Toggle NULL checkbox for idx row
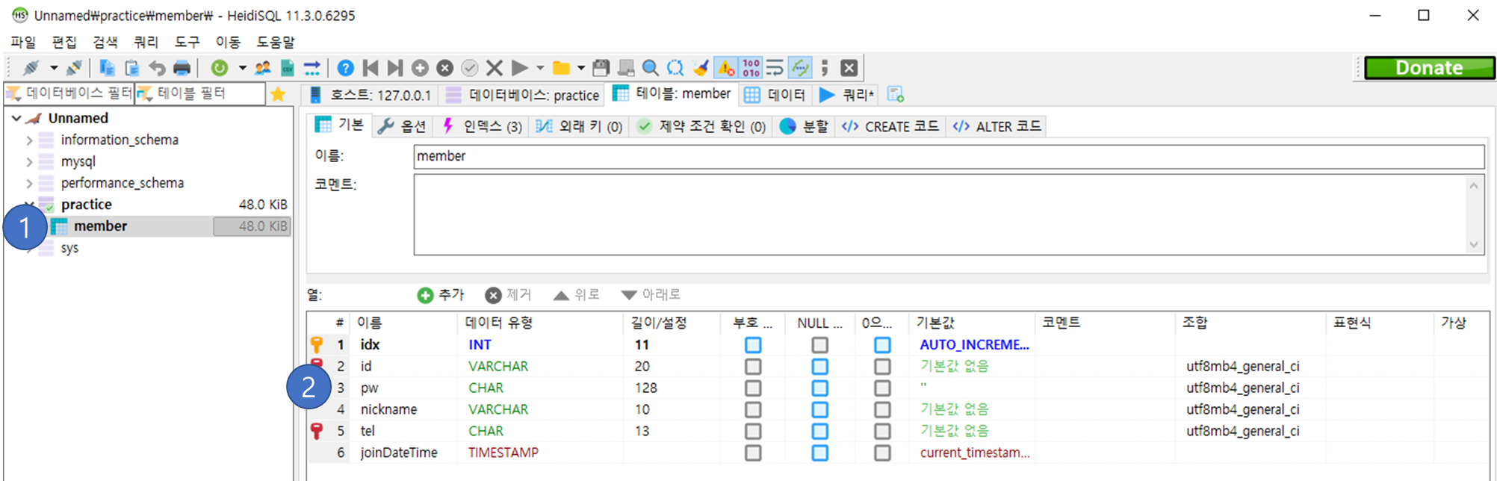This screenshot has width=1497, height=481. tap(820, 345)
